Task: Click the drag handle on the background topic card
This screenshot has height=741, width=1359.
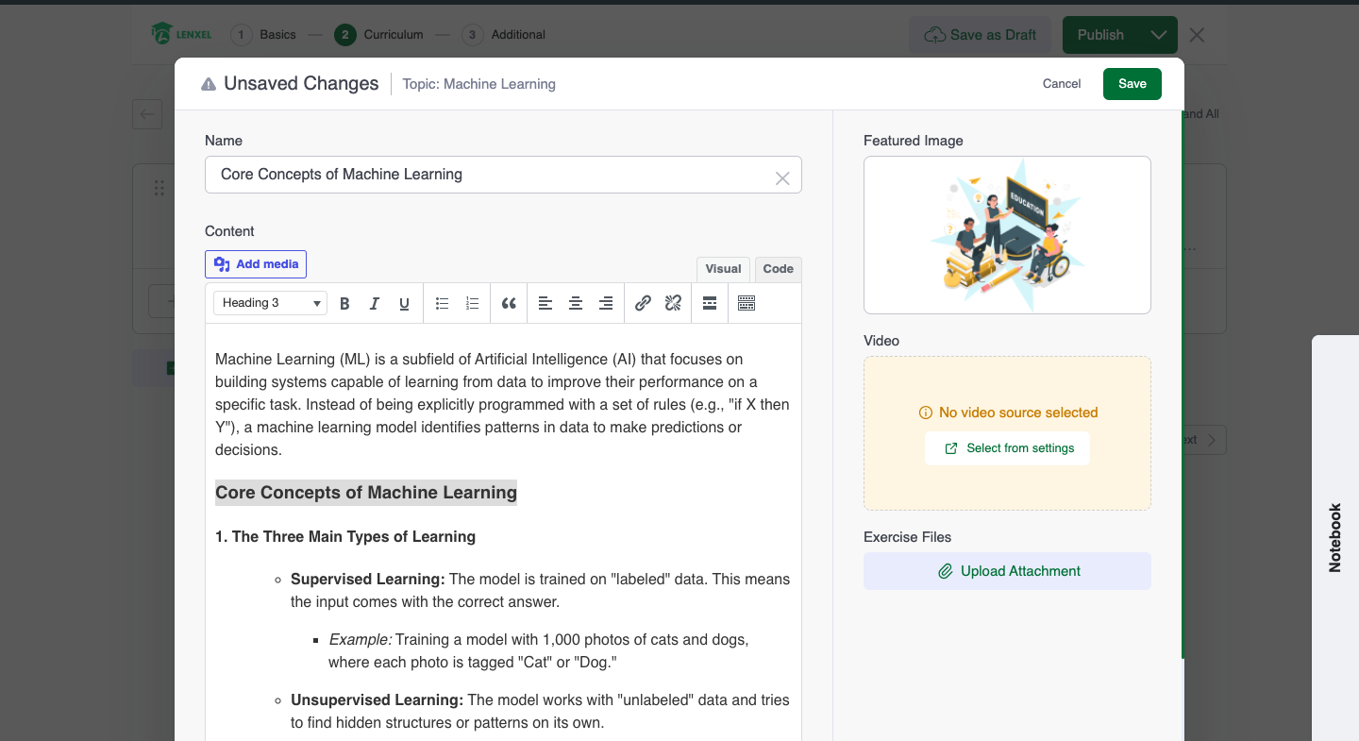Action: tap(159, 188)
